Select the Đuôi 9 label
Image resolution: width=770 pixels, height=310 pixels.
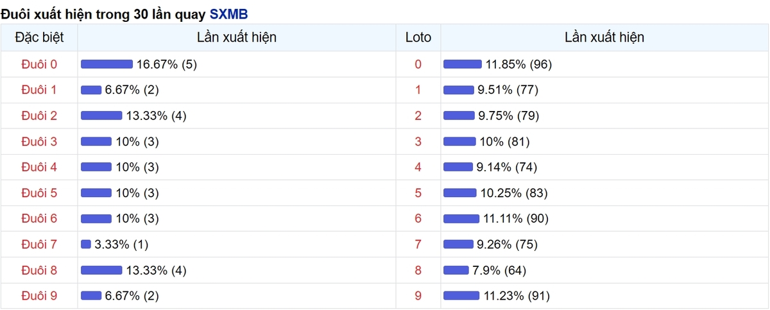pyautogui.click(x=39, y=296)
